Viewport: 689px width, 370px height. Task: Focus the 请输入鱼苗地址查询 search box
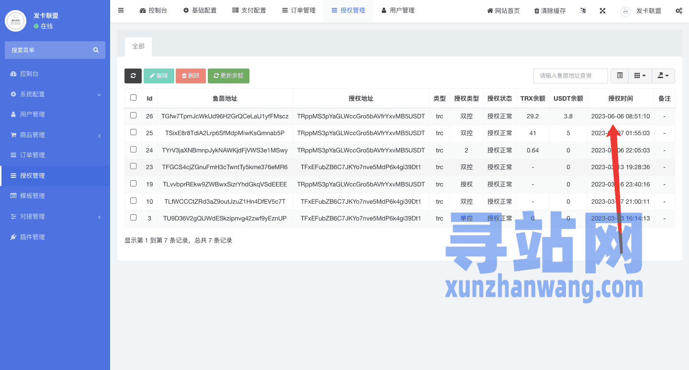[x=571, y=76]
